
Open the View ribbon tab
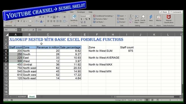click(71, 12)
